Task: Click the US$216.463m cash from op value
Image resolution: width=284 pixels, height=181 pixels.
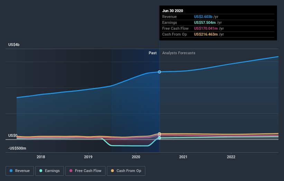Action: coord(206,34)
